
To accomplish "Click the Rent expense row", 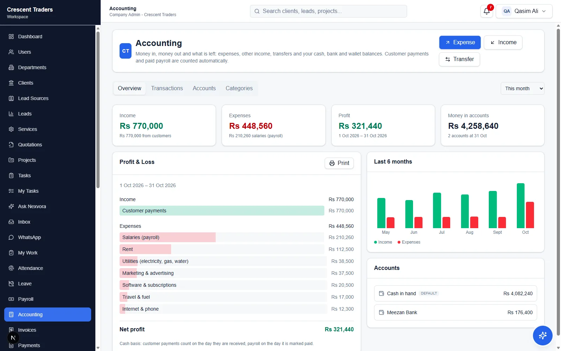I will pos(237,249).
